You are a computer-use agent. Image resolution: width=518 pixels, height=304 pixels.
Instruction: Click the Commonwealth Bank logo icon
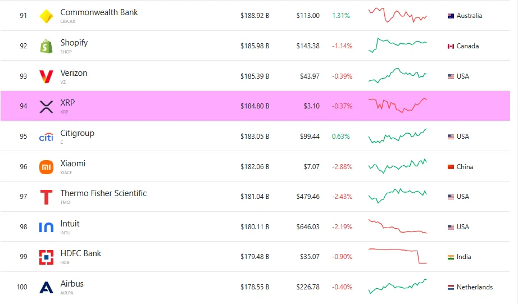(x=46, y=16)
